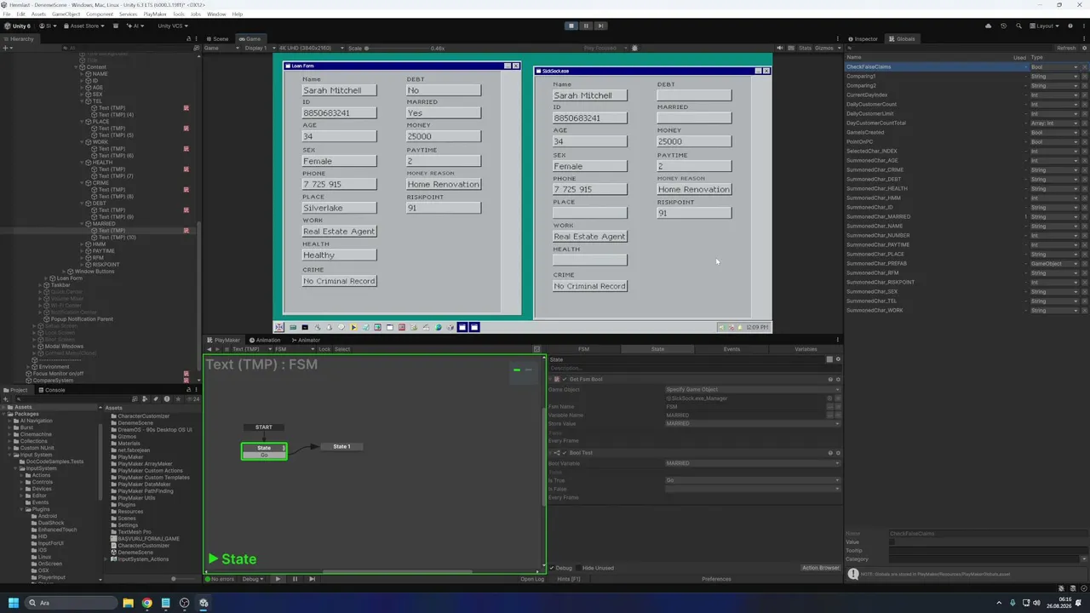Click the PlayMaker pause button at bottom

click(295, 579)
